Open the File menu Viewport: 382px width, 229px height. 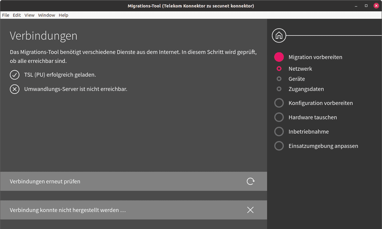pyautogui.click(x=6, y=15)
